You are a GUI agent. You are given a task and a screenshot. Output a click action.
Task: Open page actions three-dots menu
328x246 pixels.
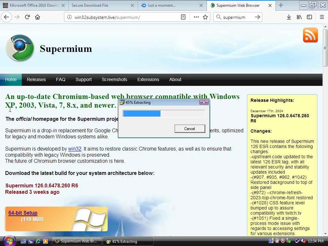[196, 17]
